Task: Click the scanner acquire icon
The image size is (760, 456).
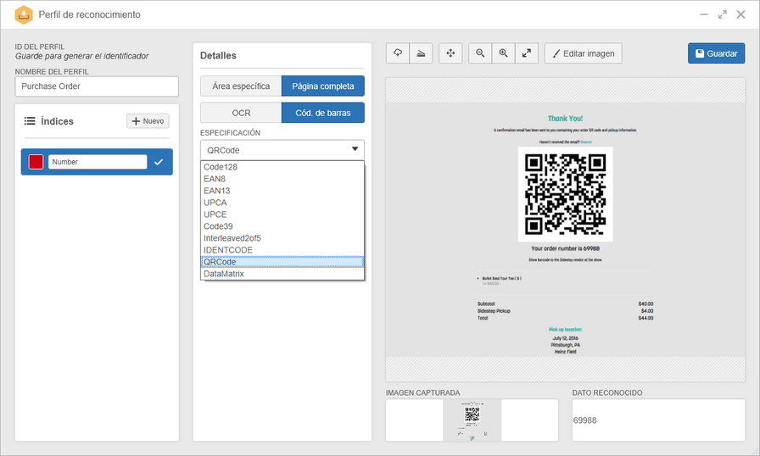Action: (x=421, y=53)
